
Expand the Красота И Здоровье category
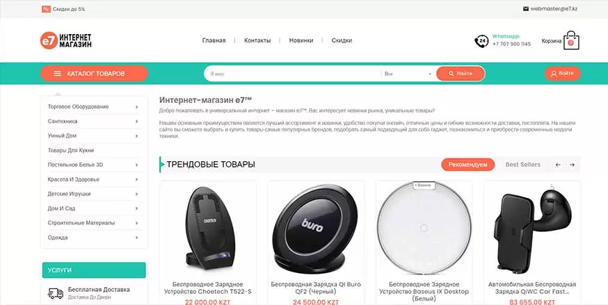[93, 179]
